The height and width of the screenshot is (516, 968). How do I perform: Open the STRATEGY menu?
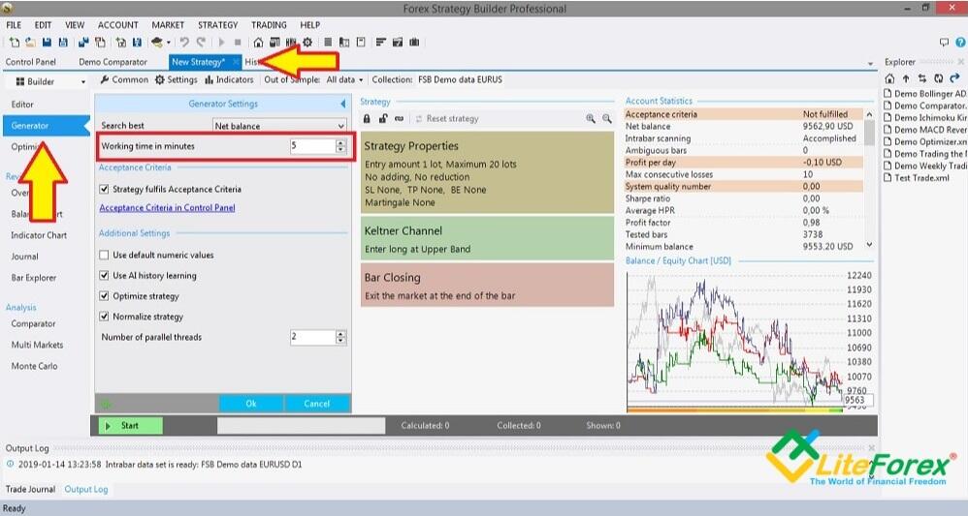[218, 25]
